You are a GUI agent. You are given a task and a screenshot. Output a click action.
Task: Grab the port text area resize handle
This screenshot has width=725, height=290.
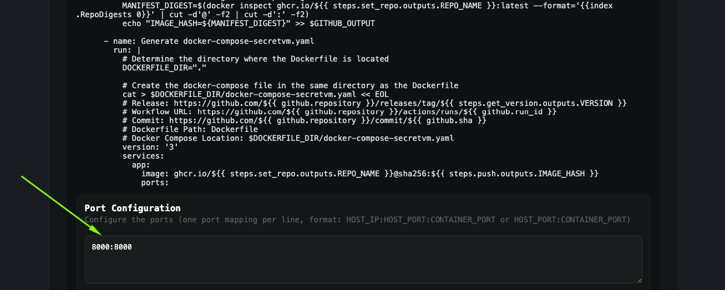click(x=638, y=280)
